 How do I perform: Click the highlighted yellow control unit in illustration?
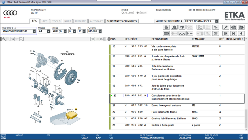click(x=72, y=115)
